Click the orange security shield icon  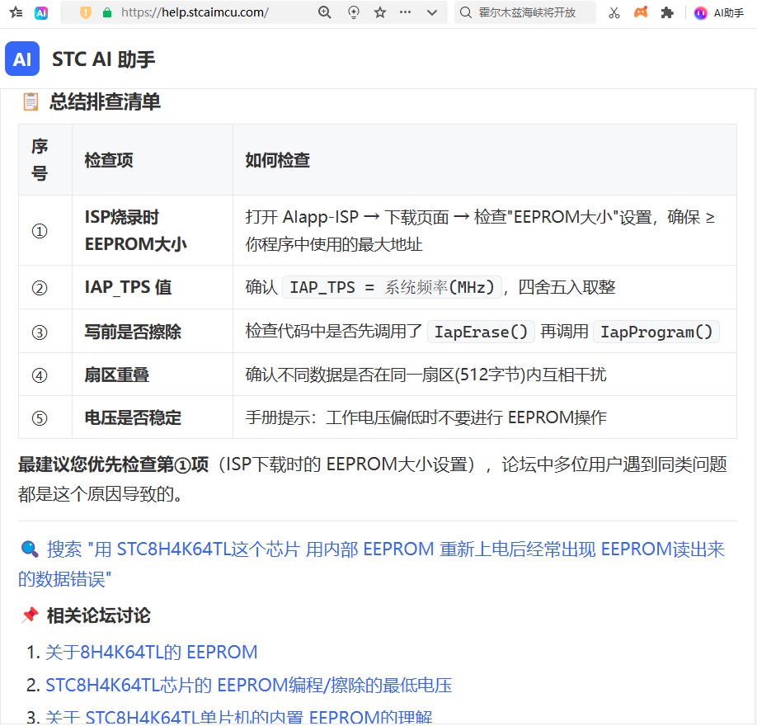tap(86, 12)
